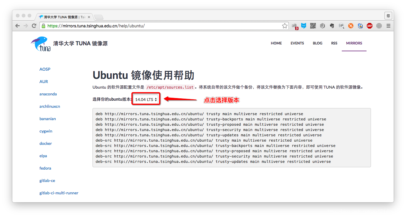The width and height of the screenshot is (406, 217).
Task: Click the 选择你的ubuntu版本 label
Action: coord(112,100)
